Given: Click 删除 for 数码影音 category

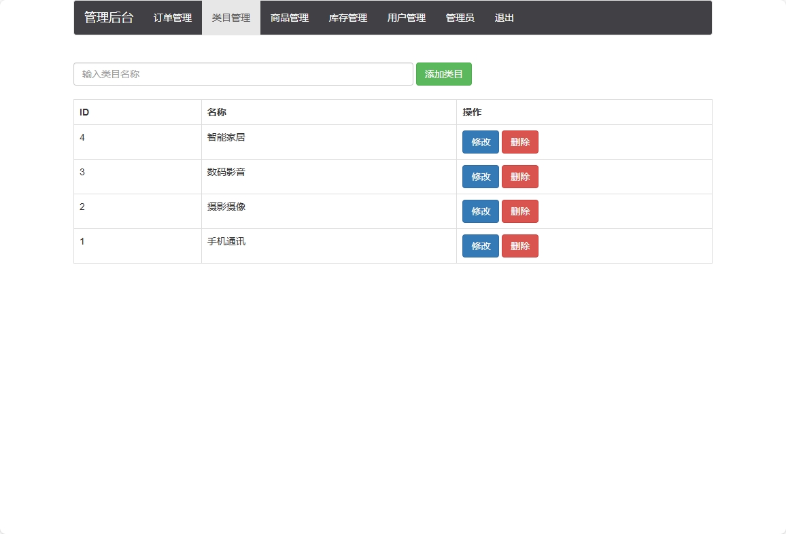Looking at the screenshot, I should pyautogui.click(x=519, y=177).
